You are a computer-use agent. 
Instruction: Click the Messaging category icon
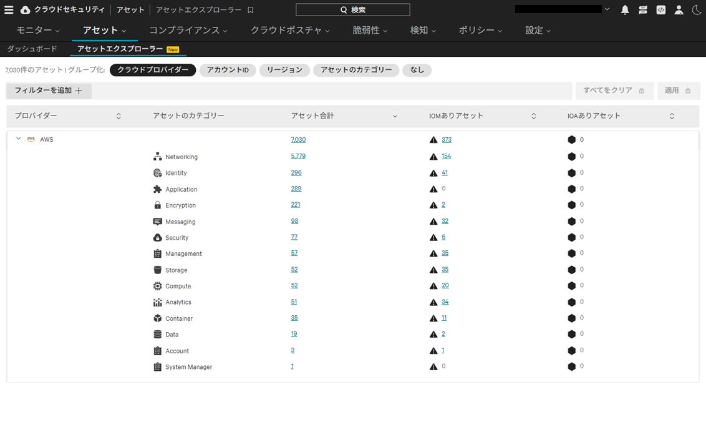158,222
